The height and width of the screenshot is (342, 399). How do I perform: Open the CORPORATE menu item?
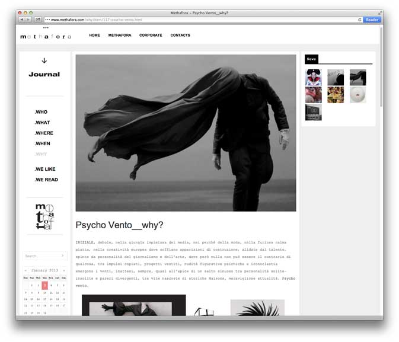[151, 35]
